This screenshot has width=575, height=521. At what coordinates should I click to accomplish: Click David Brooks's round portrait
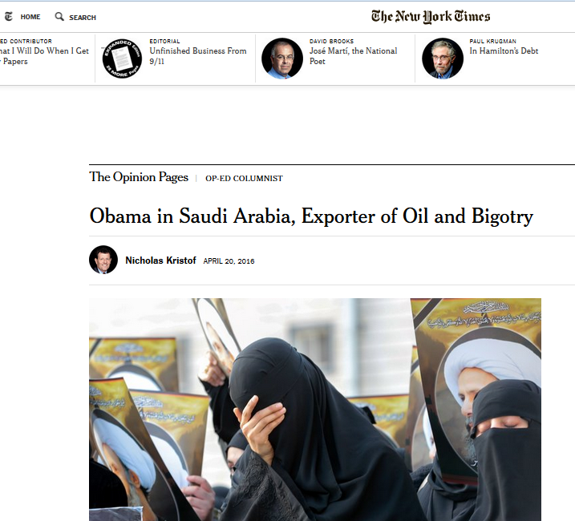pos(282,59)
